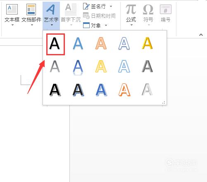Expand the 签名行 dropdown arrow
The width and height of the screenshot is (207, 182).
tap(111, 6)
